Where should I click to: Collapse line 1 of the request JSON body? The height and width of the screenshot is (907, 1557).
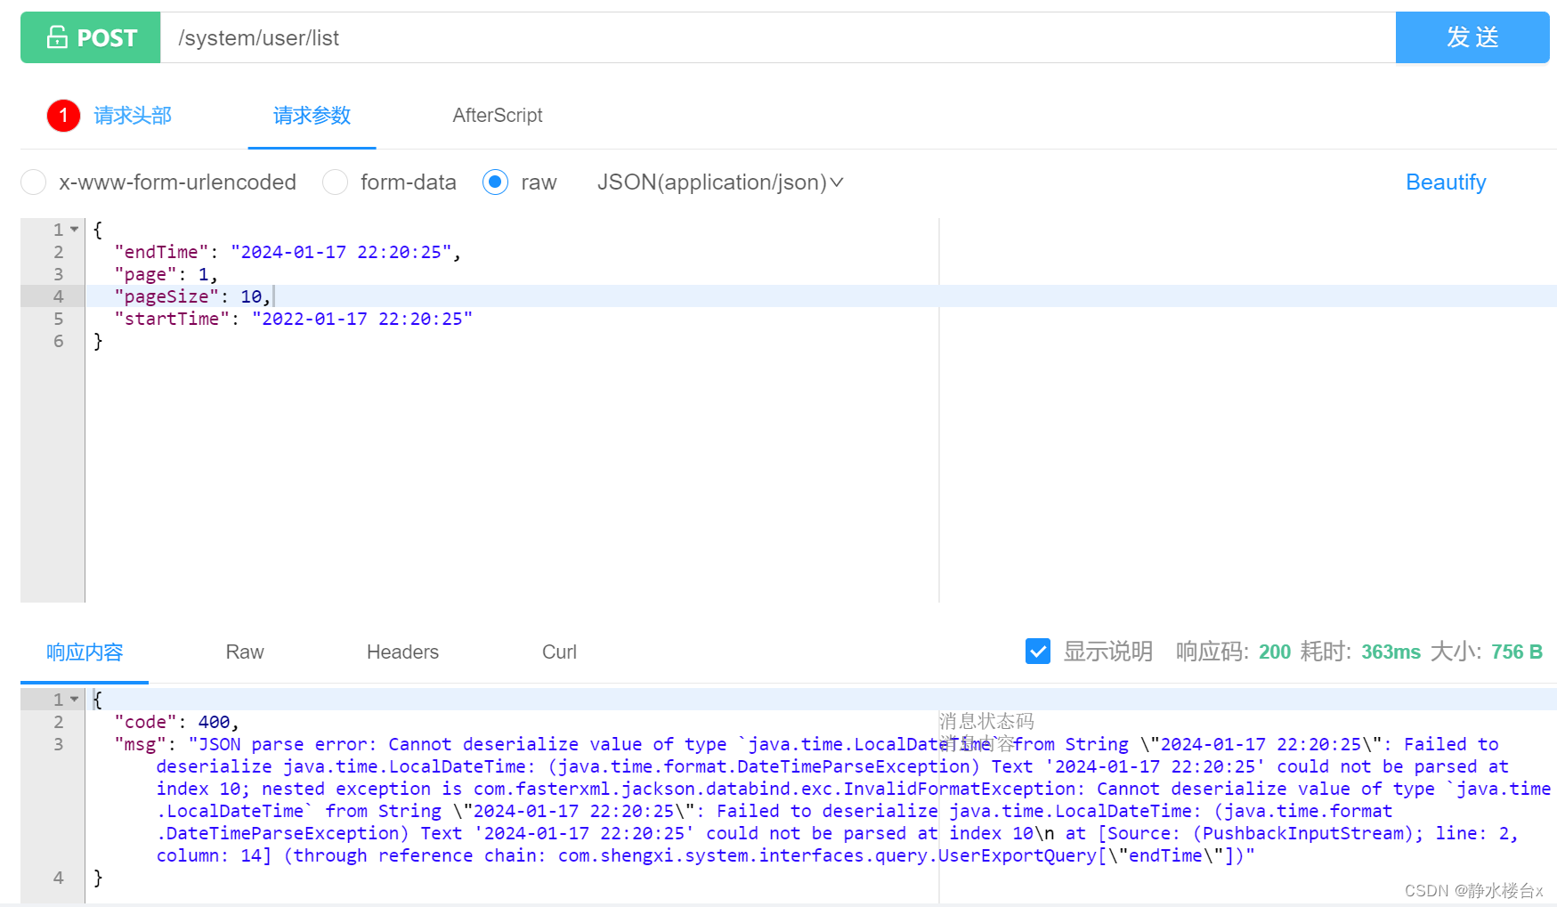[73, 229]
